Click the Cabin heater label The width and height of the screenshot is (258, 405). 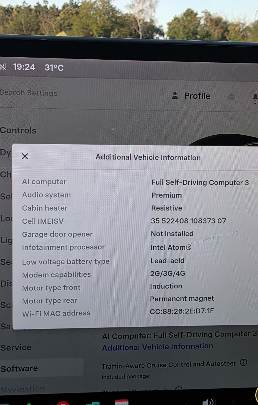[45, 208]
